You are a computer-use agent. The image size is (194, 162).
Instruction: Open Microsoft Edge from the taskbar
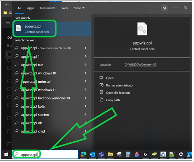84,154
